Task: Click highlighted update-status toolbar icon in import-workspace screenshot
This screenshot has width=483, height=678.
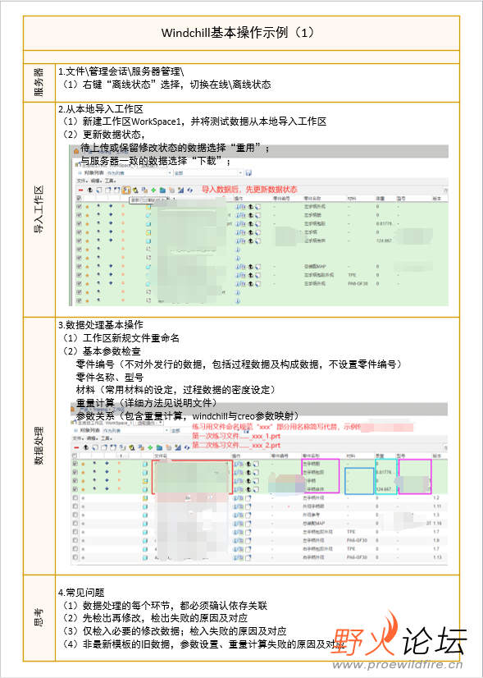Action: pos(126,190)
